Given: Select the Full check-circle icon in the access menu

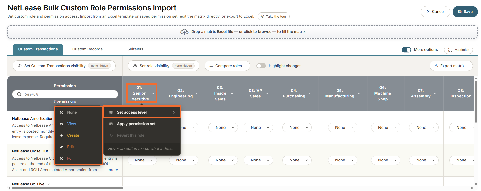Looking at the screenshot, I should [x=62, y=158].
